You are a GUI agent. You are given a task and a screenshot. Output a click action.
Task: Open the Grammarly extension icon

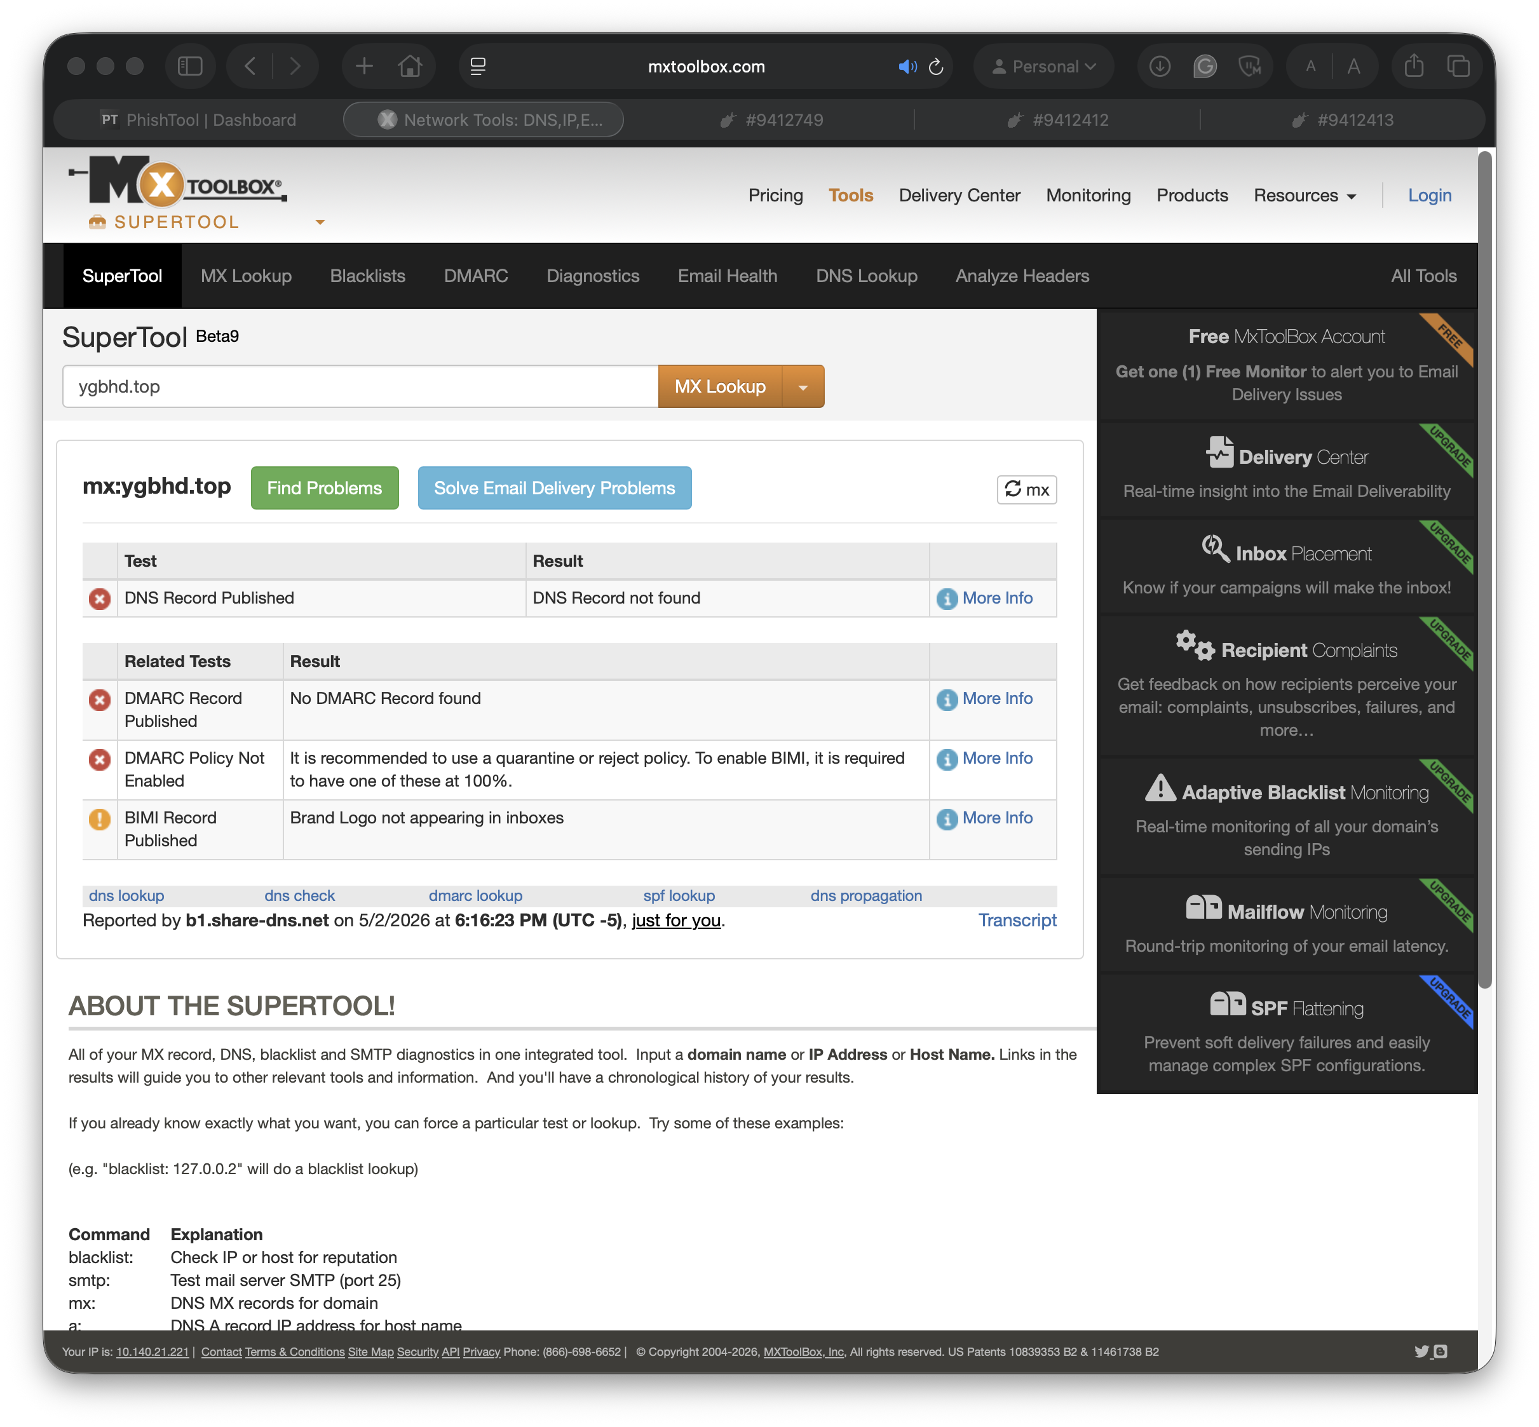click(1205, 67)
